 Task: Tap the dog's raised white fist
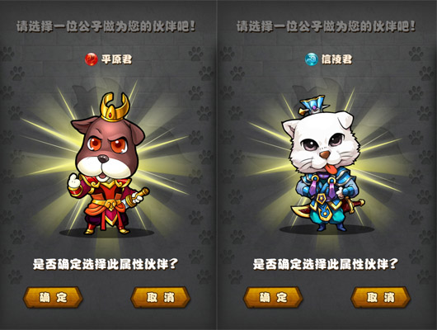coord(73,181)
